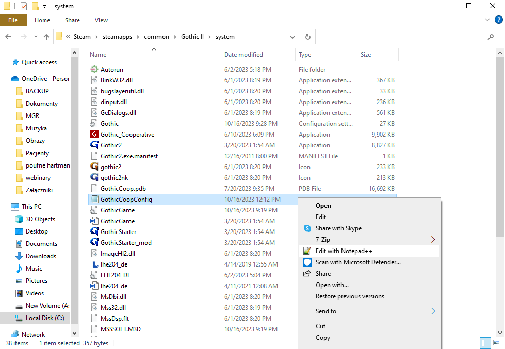Click the breadcrumb arrow after steamapps

(x=138, y=37)
